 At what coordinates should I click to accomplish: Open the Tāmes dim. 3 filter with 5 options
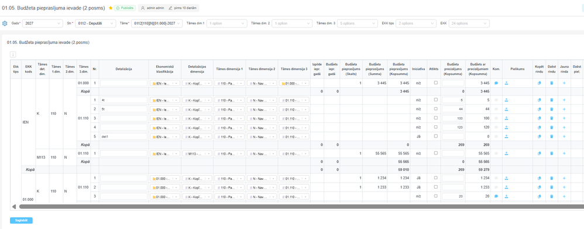[x=357, y=23]
